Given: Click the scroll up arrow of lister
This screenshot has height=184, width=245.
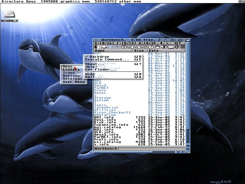Looking at the screenshot, I should click(x=188, y=145).
